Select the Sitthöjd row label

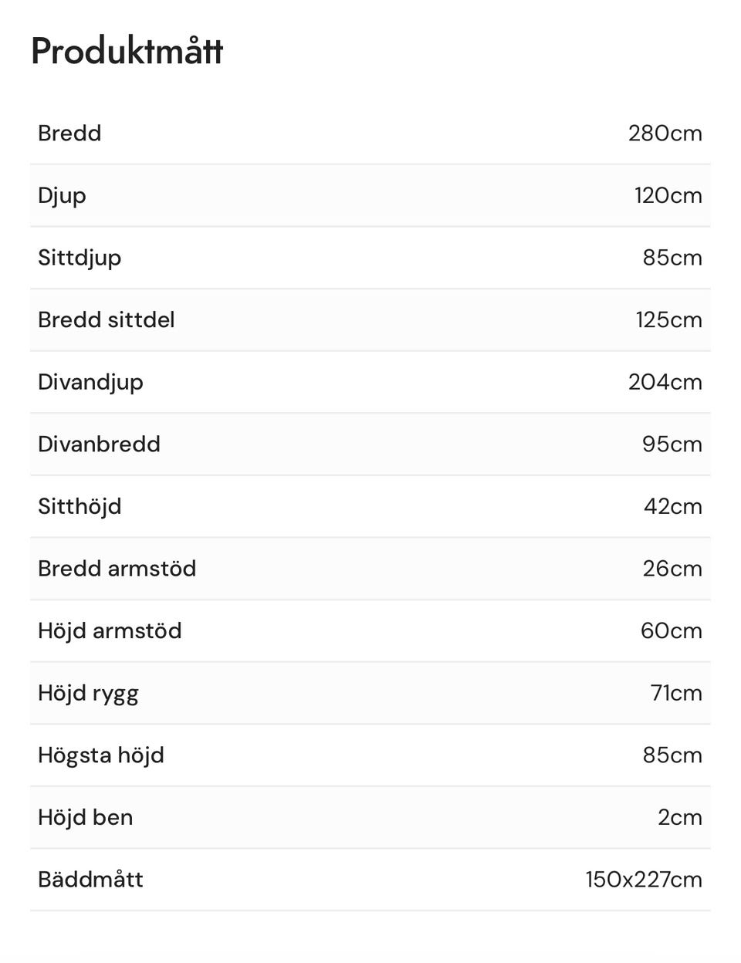point(80,507)
